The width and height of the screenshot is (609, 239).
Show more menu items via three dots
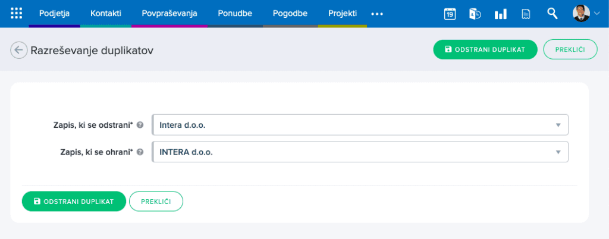point(377,14)
